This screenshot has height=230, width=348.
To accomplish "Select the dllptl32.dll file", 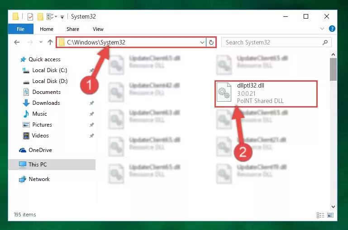I will pyautogui.click(x=266, y=94).
